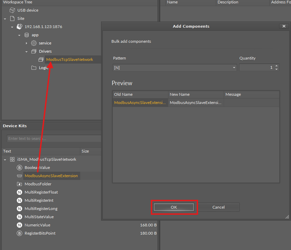Click Cancel in Add Components dialog
This screenshot has height=250, width=291.
click(218, 207)
